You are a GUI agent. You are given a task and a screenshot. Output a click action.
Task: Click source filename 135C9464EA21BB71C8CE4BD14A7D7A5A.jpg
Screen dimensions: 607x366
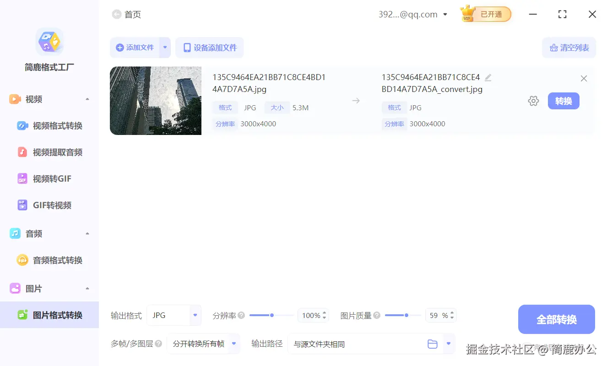coord(269,83)
